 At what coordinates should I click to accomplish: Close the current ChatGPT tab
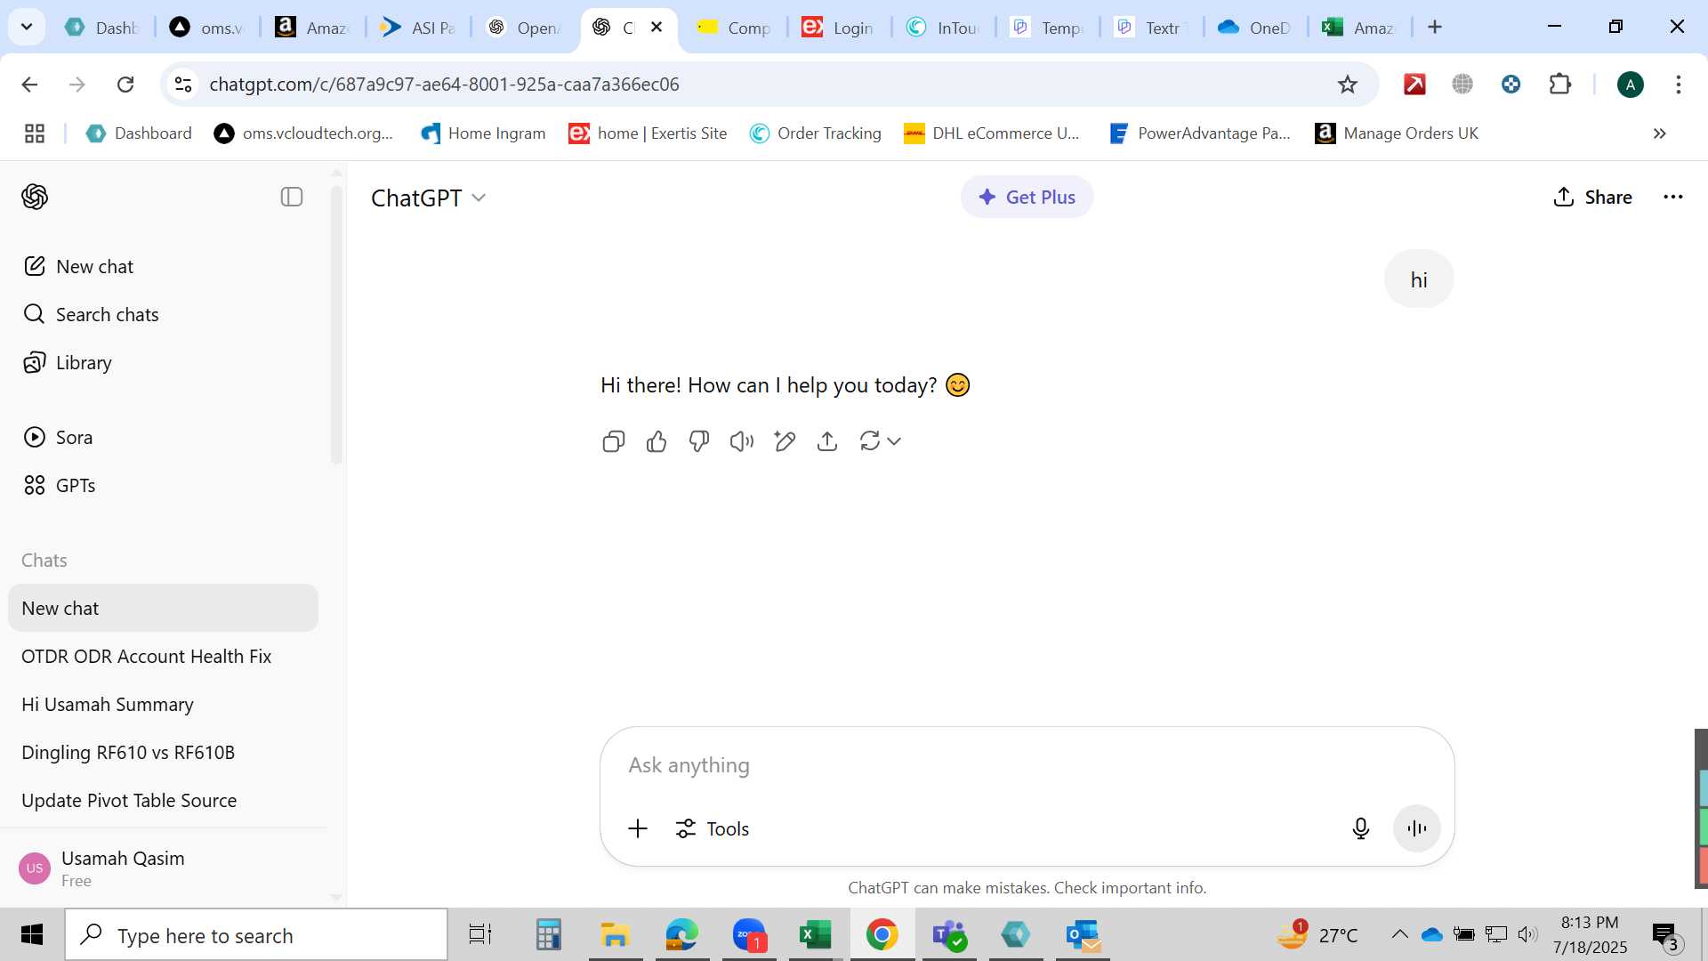657,28
